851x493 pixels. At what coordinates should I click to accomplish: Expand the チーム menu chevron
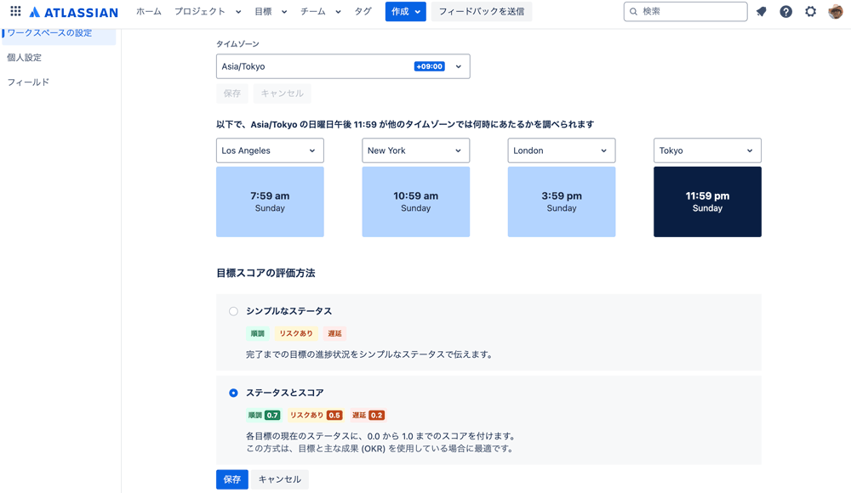point(338,12)
